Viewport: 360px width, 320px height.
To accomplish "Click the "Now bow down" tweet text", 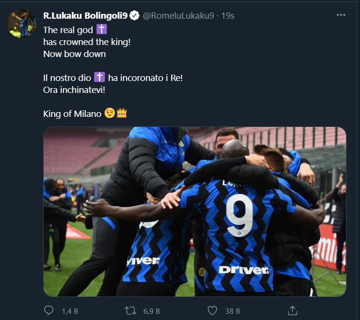I will pos(74,54).
